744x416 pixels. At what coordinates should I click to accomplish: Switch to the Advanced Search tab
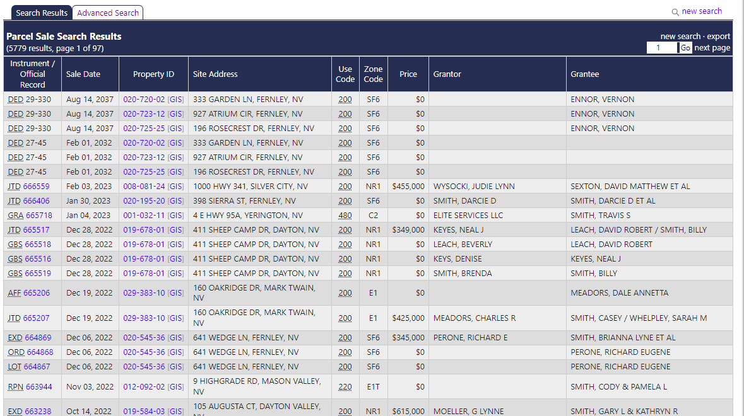tap(108, 13)
